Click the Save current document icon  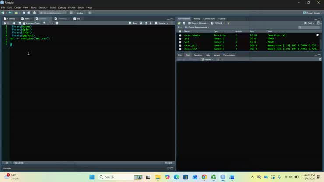pyautogui.click(x=24, y=13)
